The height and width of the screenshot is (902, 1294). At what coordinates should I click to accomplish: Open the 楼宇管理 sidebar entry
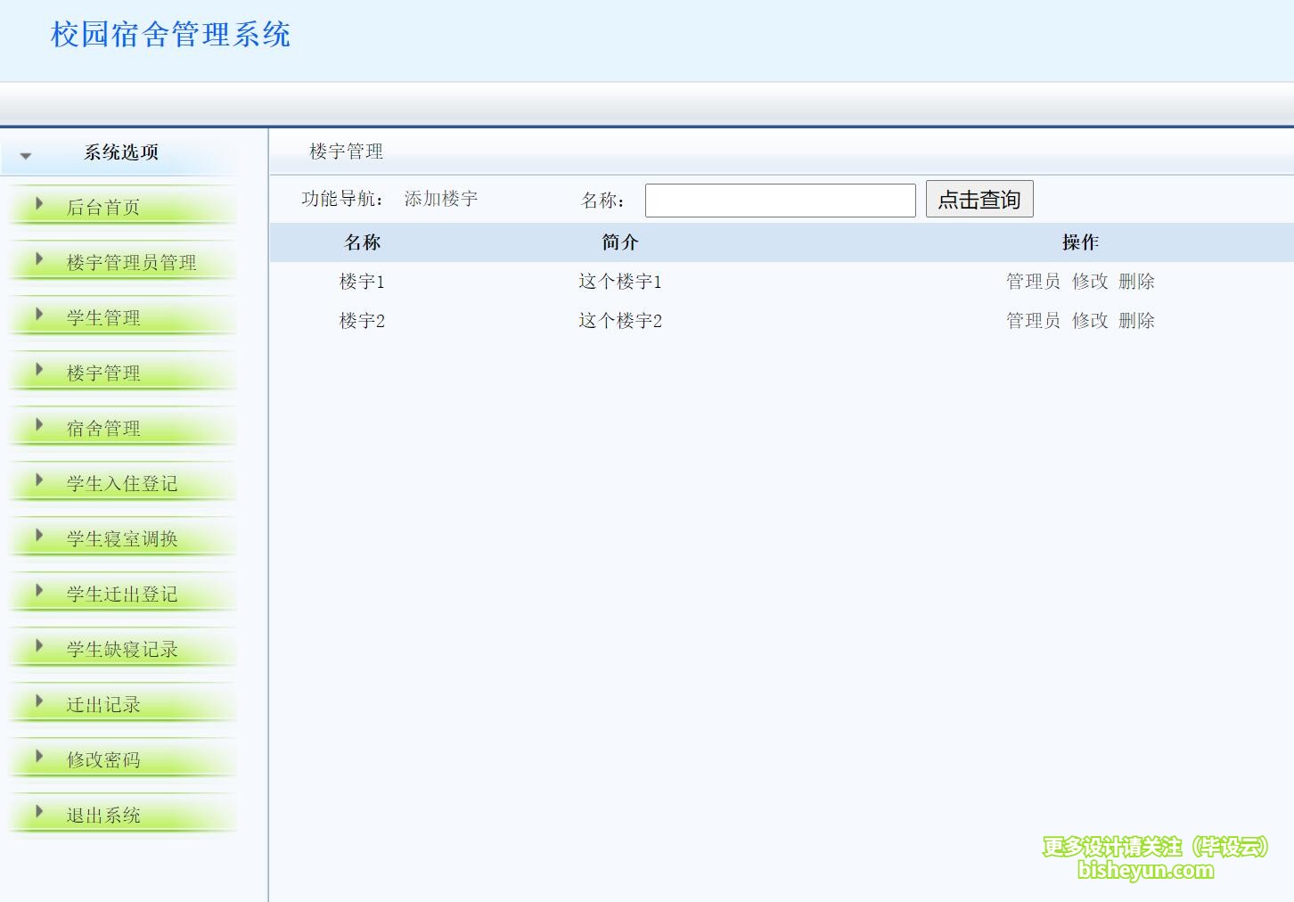(101, 373)
